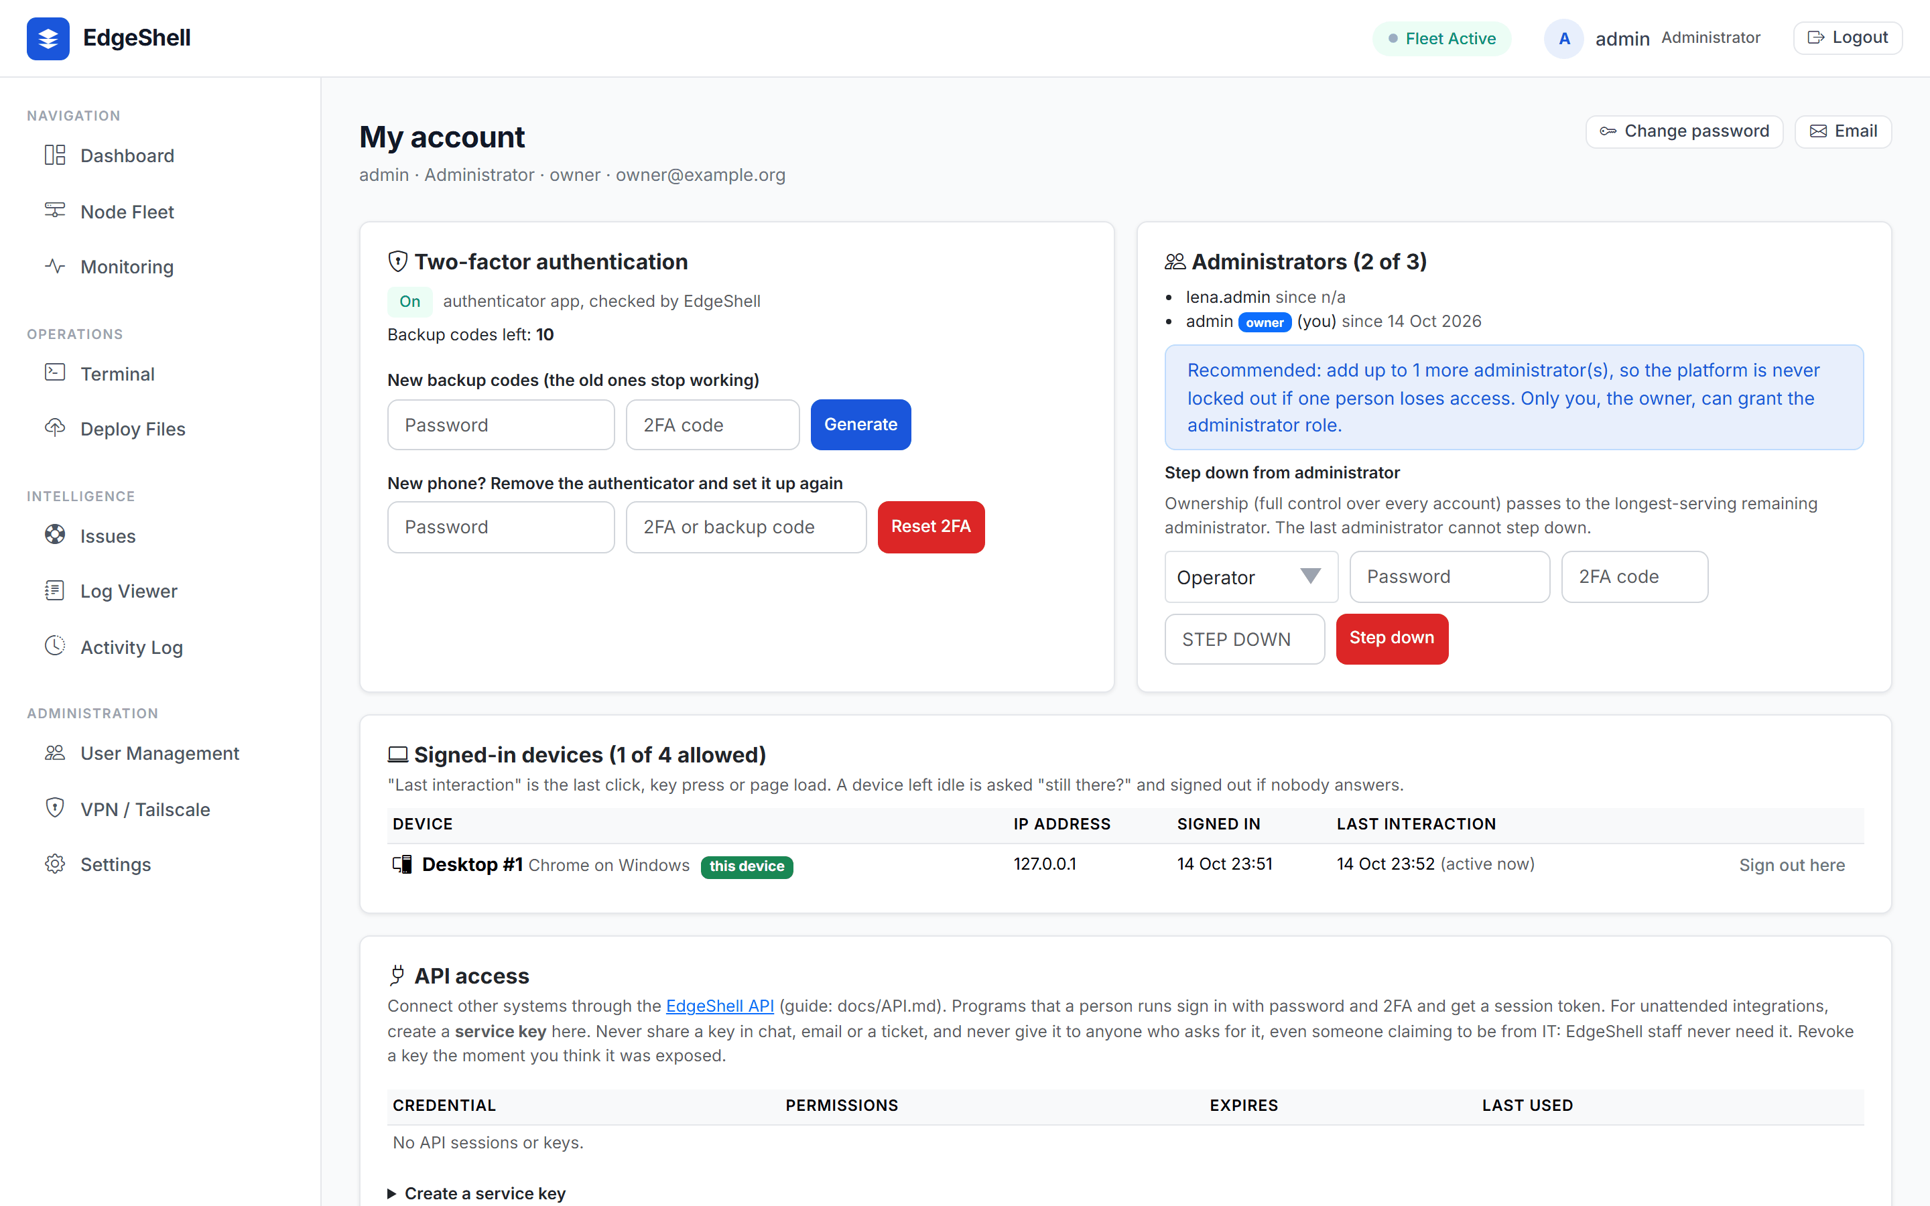Click the VPN / Tailscale shield icon

[55, 808]
